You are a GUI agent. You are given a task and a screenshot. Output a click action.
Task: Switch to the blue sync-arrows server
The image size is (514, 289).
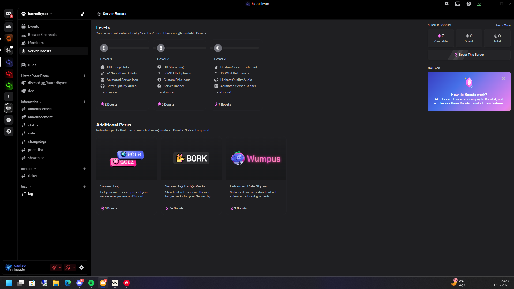pos(9,62)
